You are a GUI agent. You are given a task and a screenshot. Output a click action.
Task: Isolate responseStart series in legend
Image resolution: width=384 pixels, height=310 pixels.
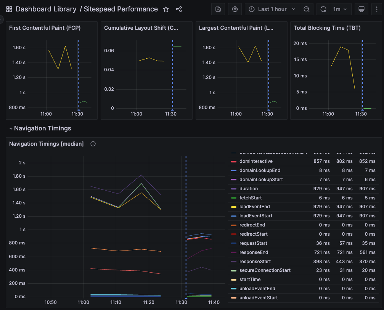255,262
